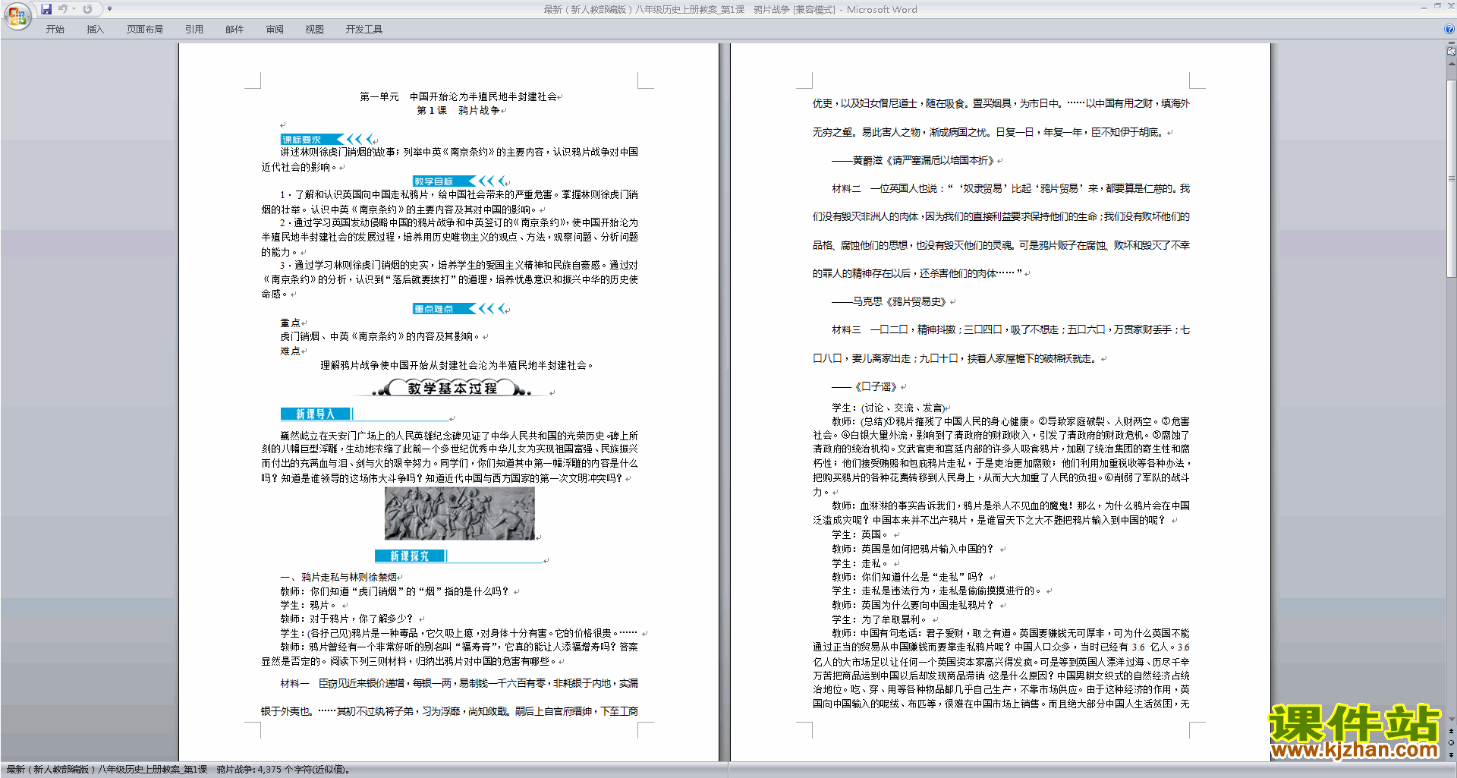
Task: Select the 开发工具 ribbon tab
Action: [364, 30]
